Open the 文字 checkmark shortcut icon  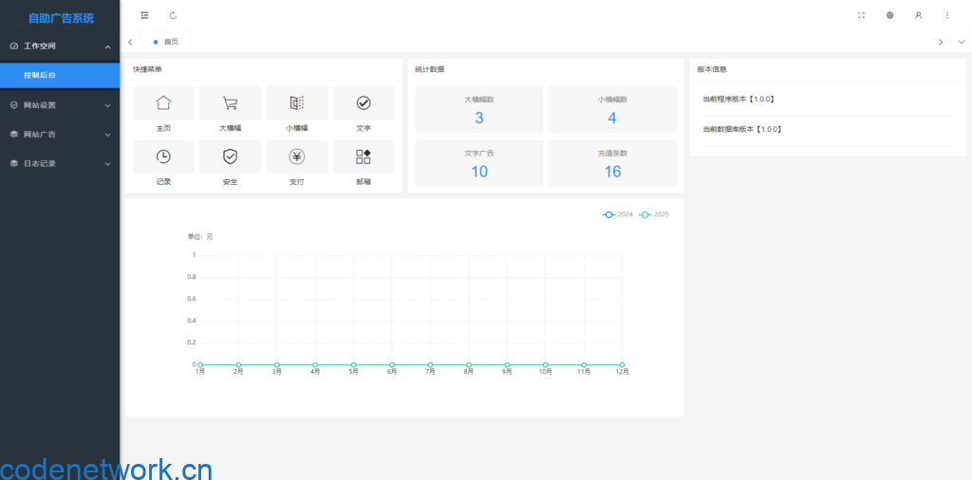point(363,103)
